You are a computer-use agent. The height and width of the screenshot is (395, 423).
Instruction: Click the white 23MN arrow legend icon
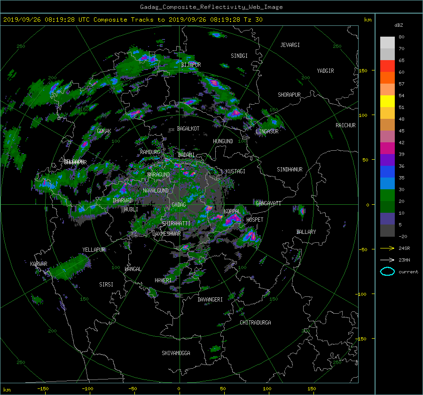[x=387, y=260]
